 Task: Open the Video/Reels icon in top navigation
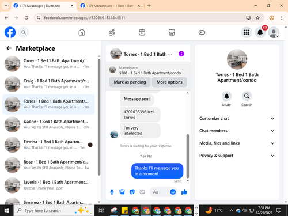pyautogui.click(x=142, y=32)
